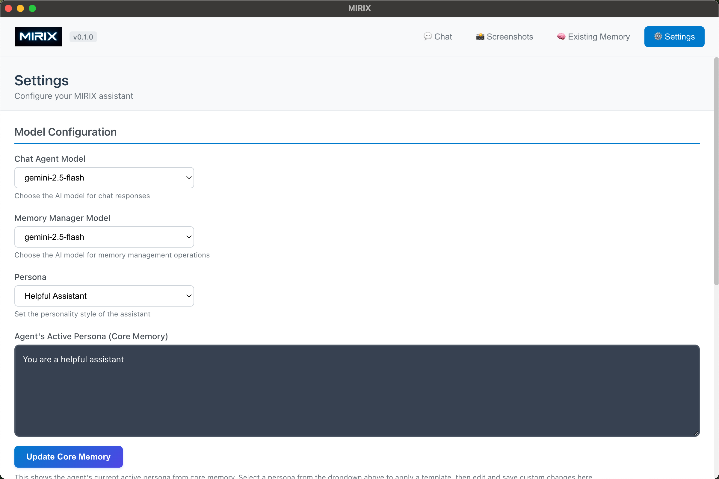The width and height of the screenshot is (719, 479).
Task: Click the Model Configuration heading
Action: pos(65,132)
